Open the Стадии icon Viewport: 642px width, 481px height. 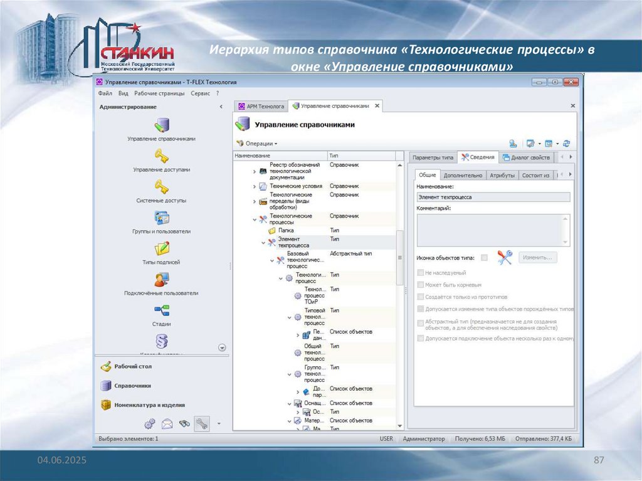coord(161,310)
